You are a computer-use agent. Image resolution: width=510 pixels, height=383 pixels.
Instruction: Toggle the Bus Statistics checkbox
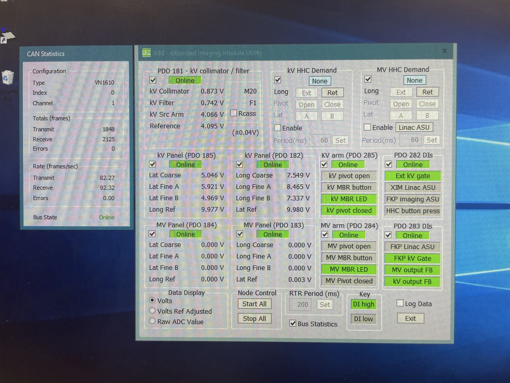[293, 323]
